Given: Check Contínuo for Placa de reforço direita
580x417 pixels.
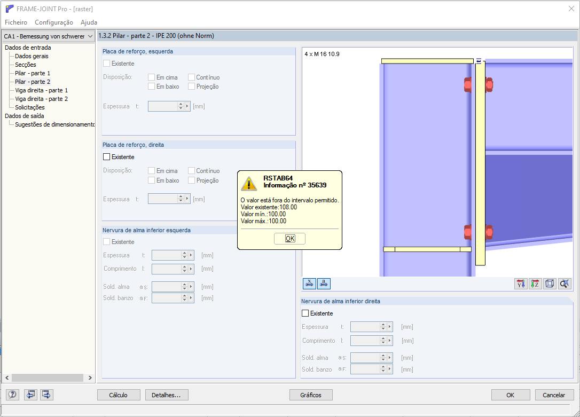Looking at the screenshot, I should point(191,170).
